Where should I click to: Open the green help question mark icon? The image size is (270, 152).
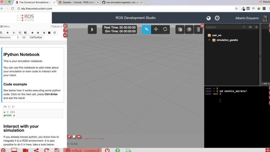tap(118, 150)
